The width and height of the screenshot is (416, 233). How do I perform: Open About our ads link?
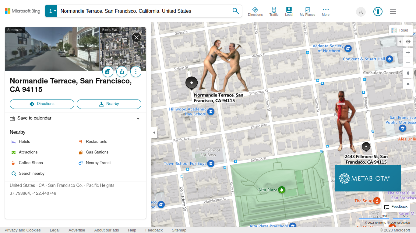(x=107, y=230)
